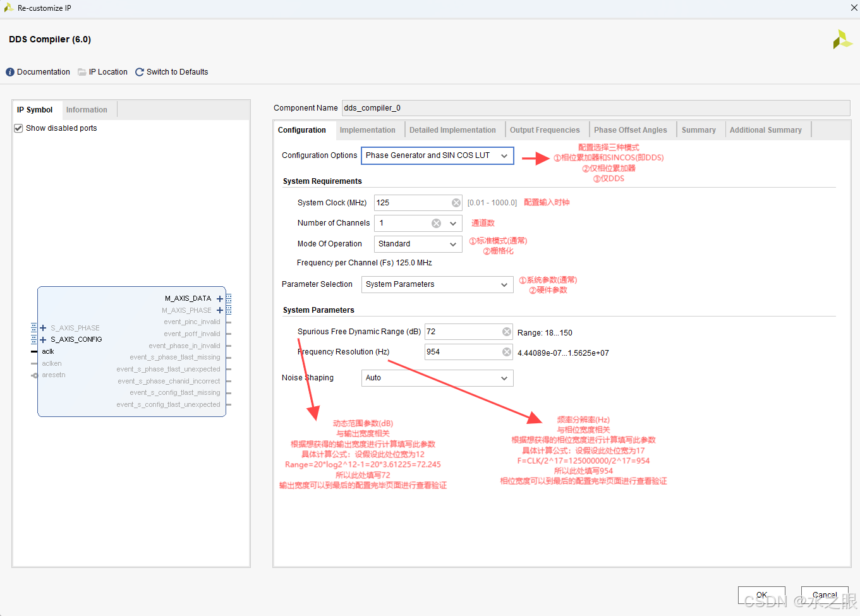The height and width of the screenshot is (616, 860).
Task: Open Noise Shaping dropdown
Action: [437, 378]
